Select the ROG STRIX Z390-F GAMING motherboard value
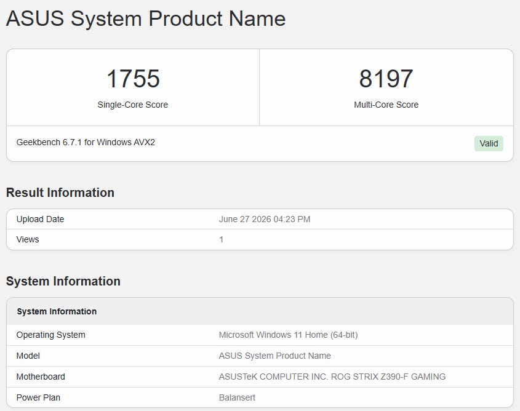520x411 pixels. [332, 377]
